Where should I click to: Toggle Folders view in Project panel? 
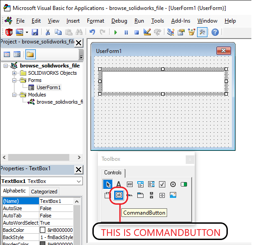[30, 54]
